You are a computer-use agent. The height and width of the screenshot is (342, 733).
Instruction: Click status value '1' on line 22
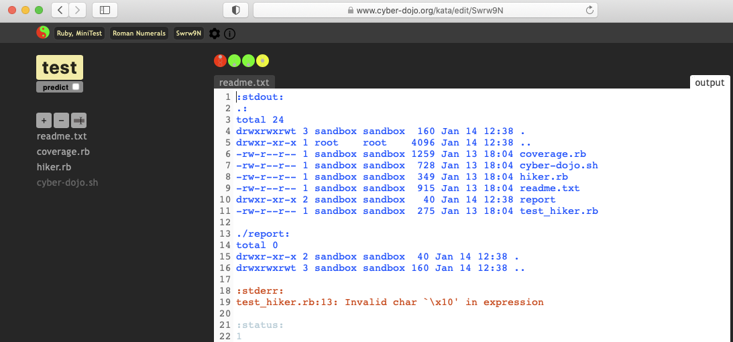tap(239, 336)
